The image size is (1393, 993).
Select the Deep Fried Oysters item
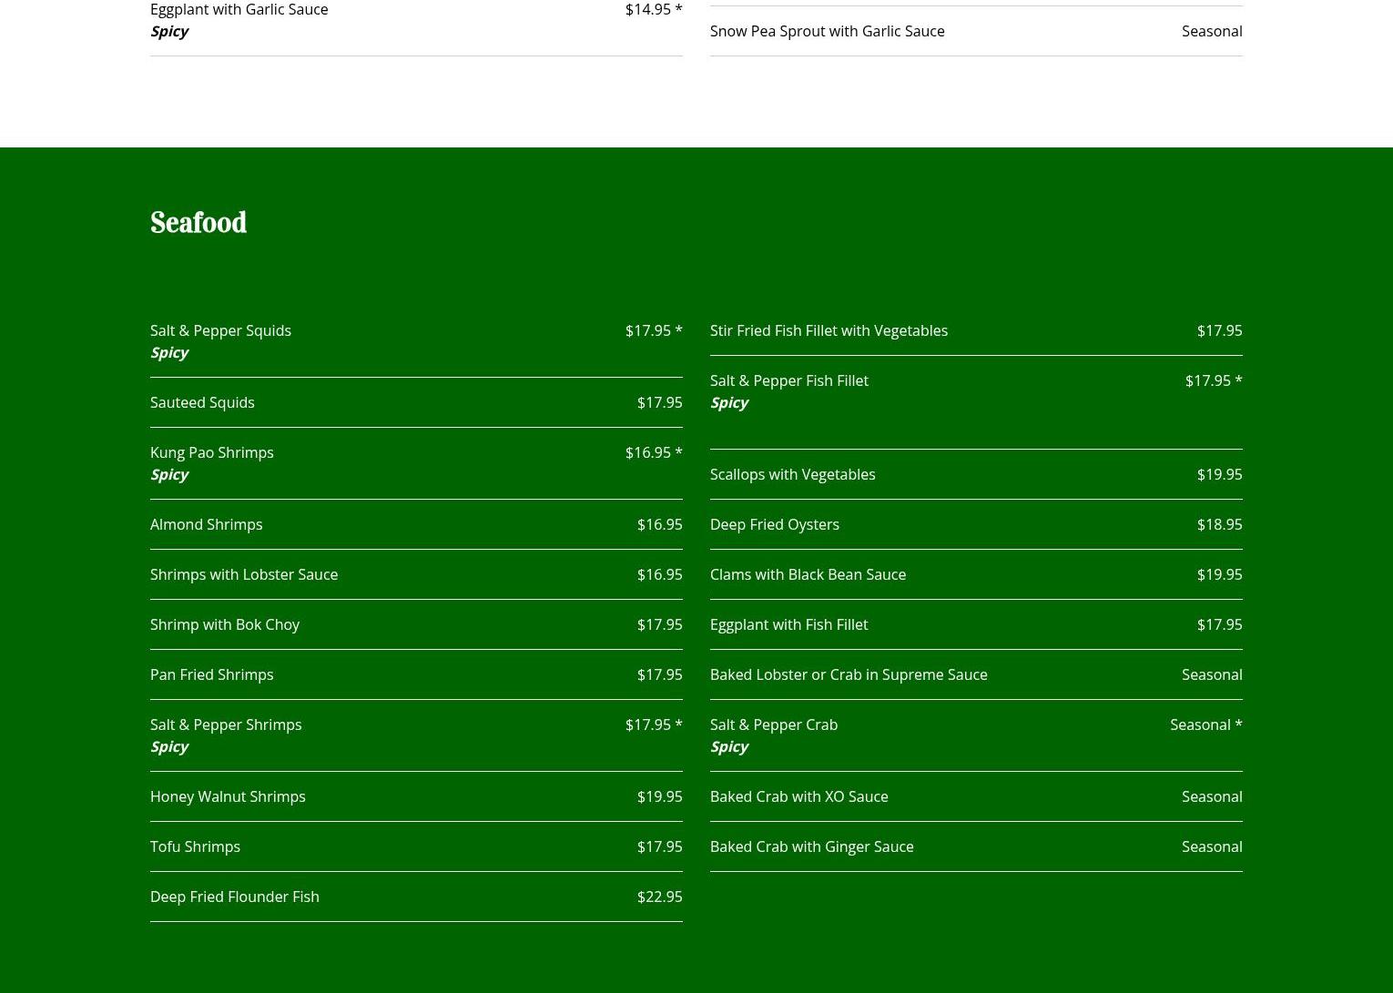[774, 524]
